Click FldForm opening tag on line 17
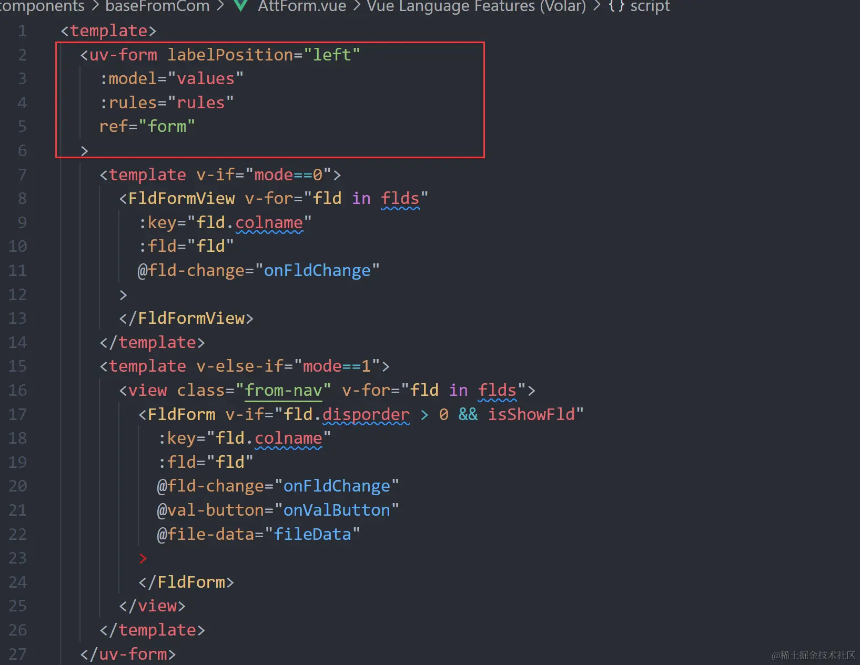Image resolution: width=860 pixels, height=665 pixels. pyautogui.click(x=181, y=415)
